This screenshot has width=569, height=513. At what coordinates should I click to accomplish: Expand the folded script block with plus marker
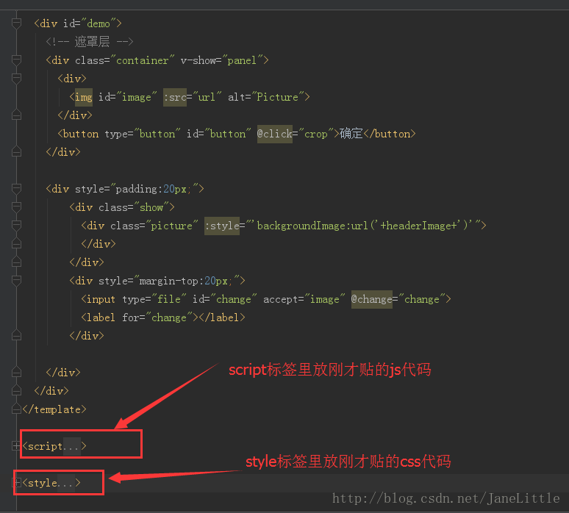pos(16,446)
